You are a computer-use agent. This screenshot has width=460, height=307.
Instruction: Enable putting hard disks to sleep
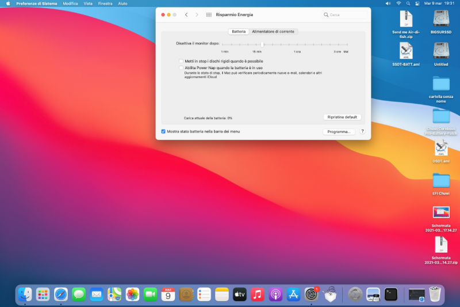coord(181,61)
